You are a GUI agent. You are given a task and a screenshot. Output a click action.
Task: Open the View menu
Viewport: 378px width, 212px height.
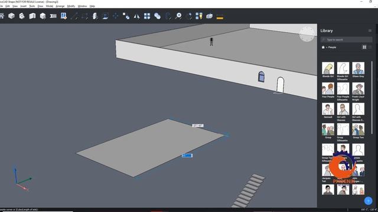[x=15, y=6]
